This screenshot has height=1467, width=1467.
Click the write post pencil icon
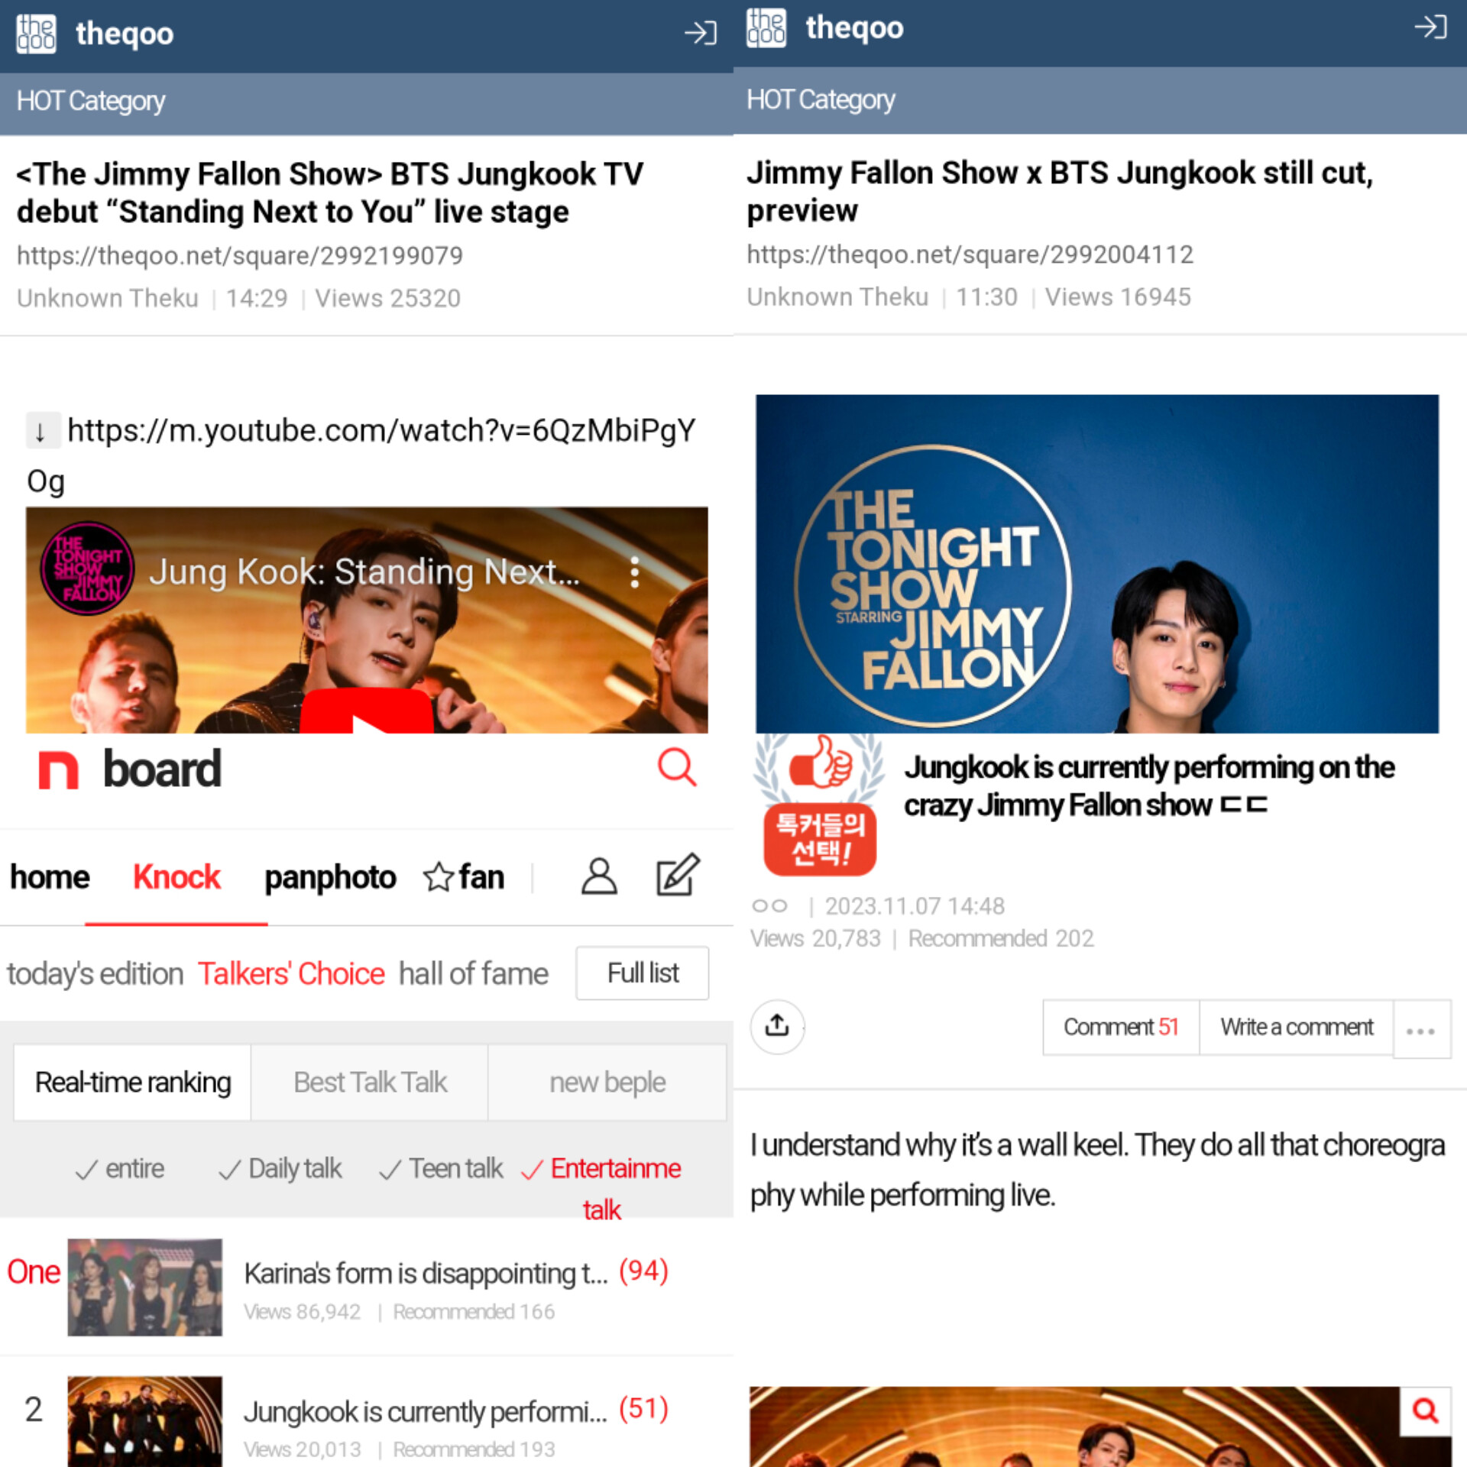tap(677, 875)
